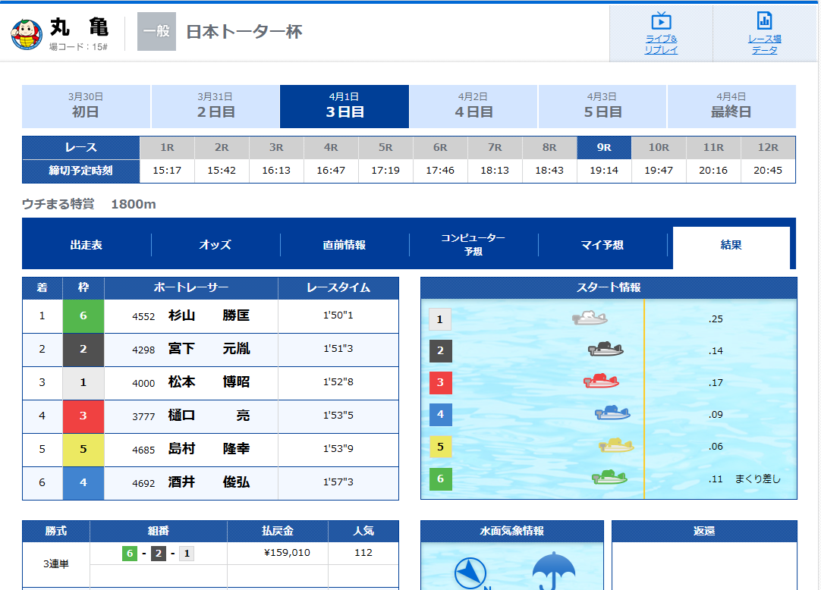
Task: Open the コンピューター予想 tab
Action: [473, 245]
